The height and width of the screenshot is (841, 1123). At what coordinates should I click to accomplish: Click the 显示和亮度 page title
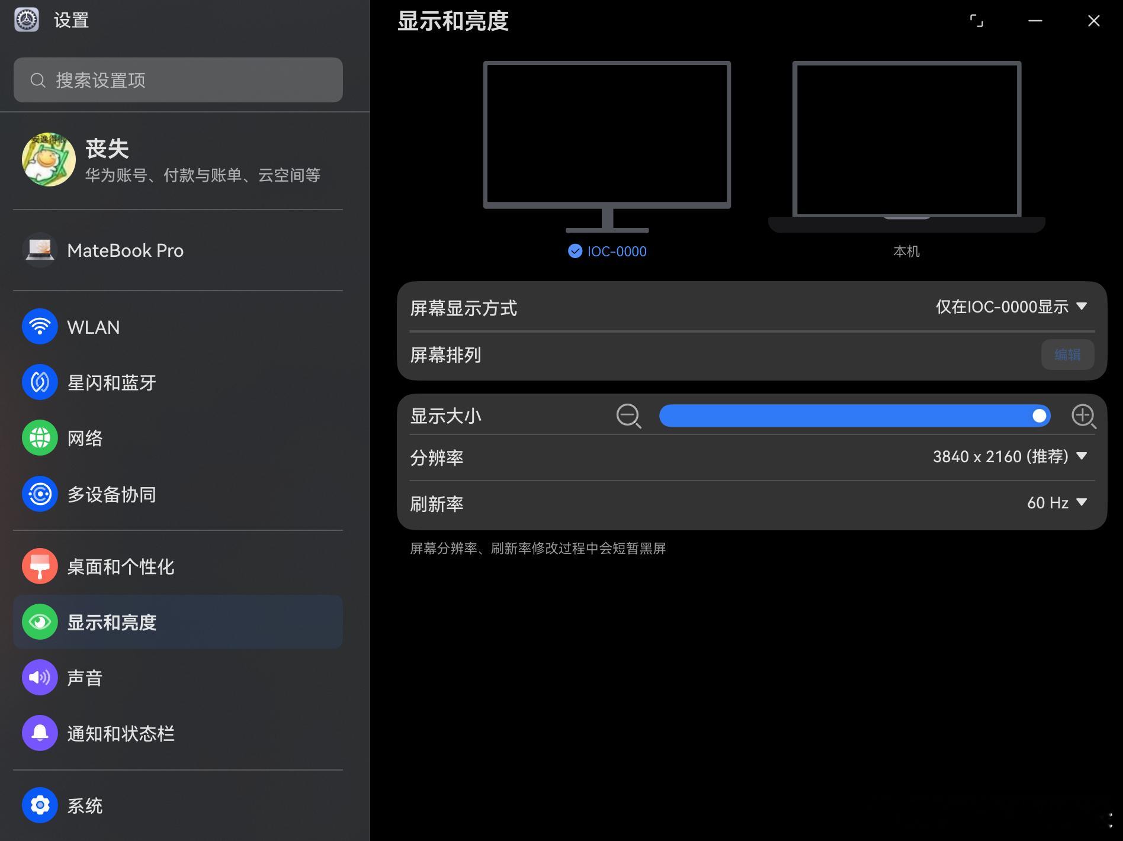click(453, 21)
